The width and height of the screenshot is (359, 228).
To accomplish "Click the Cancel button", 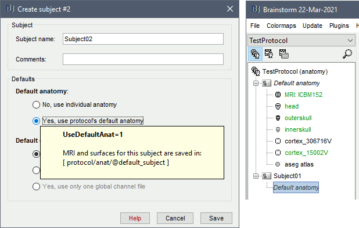I will click(175, 218).
